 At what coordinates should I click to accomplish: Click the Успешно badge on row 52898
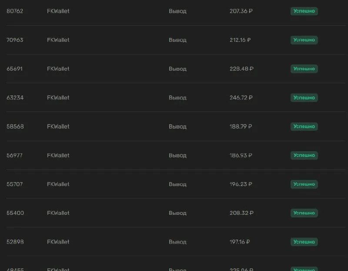click(x=304, y=242)
